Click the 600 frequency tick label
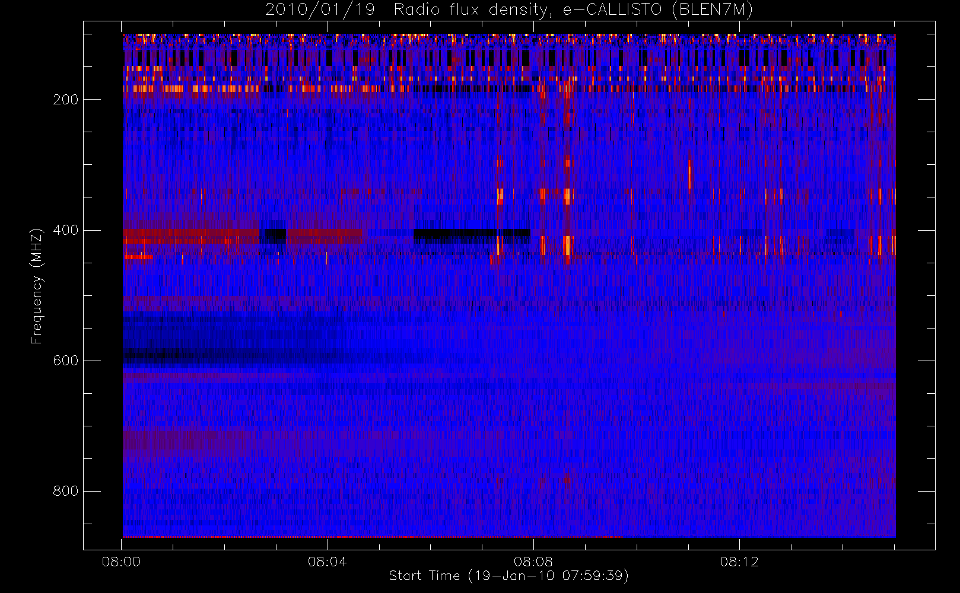Viewport: 960px width, 593px height. (x=66, y=361)
